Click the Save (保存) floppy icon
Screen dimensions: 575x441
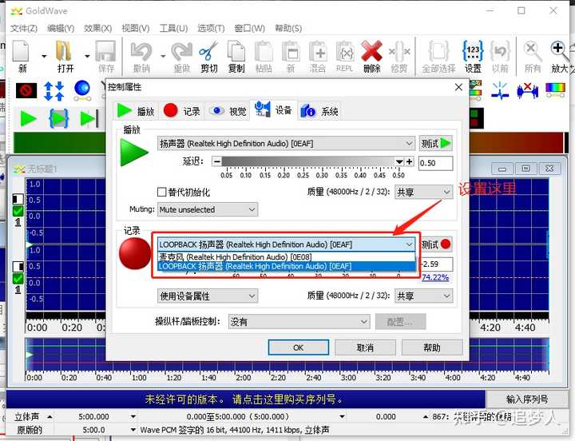pyautogui.click(x=105, y=51)
